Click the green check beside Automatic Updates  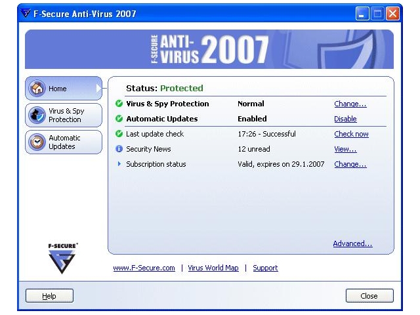119,119
